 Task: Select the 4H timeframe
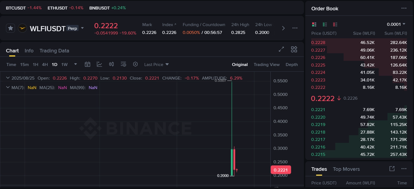pos(45,64)
